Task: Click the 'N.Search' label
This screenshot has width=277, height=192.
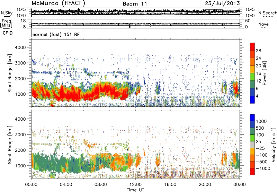Action: coord(267,13)
